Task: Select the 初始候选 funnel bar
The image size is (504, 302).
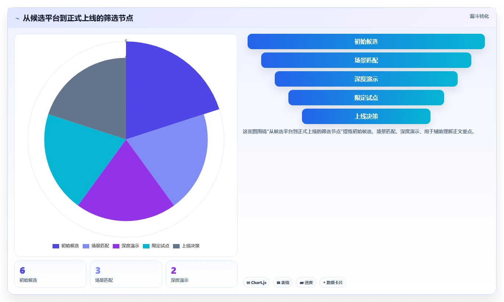Action: tap(366, 41)
